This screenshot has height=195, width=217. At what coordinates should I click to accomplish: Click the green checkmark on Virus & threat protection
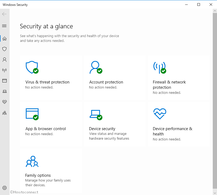click(x=36, y=71)
